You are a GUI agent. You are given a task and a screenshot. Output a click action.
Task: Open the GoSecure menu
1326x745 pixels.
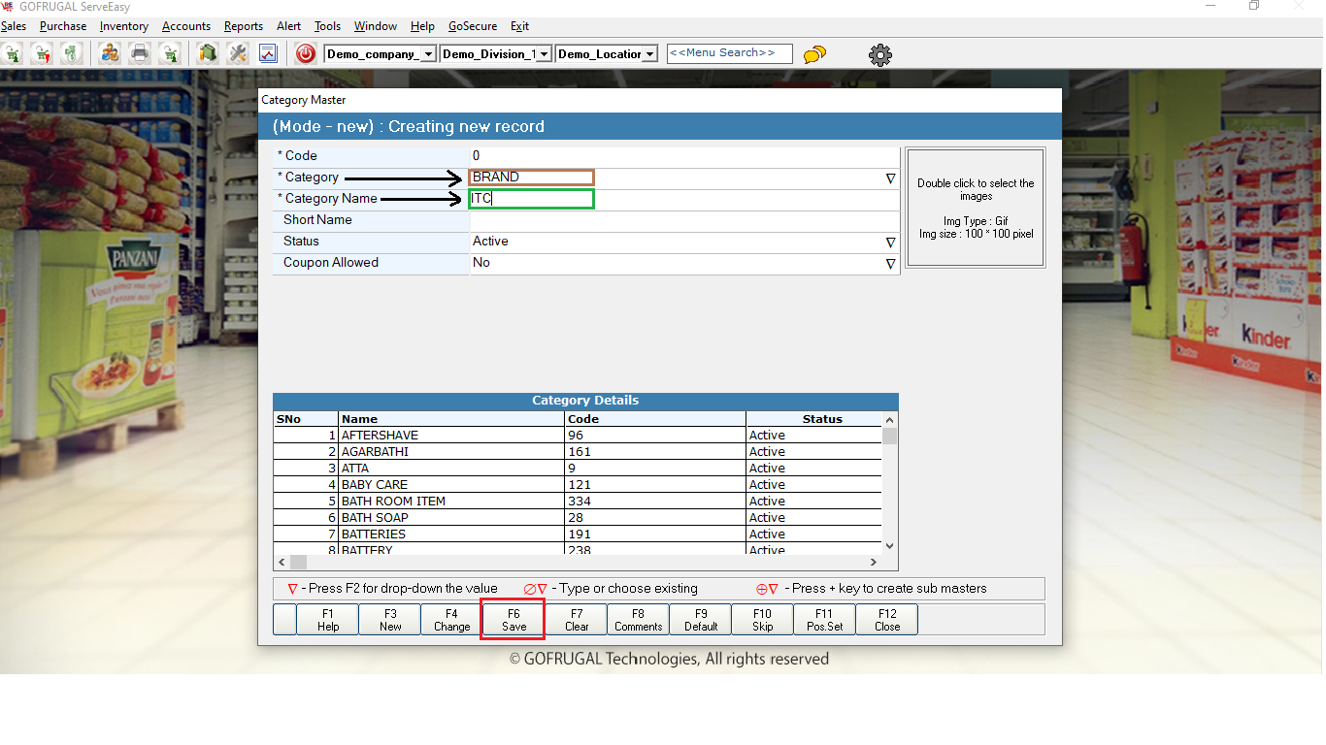(473, 26)
